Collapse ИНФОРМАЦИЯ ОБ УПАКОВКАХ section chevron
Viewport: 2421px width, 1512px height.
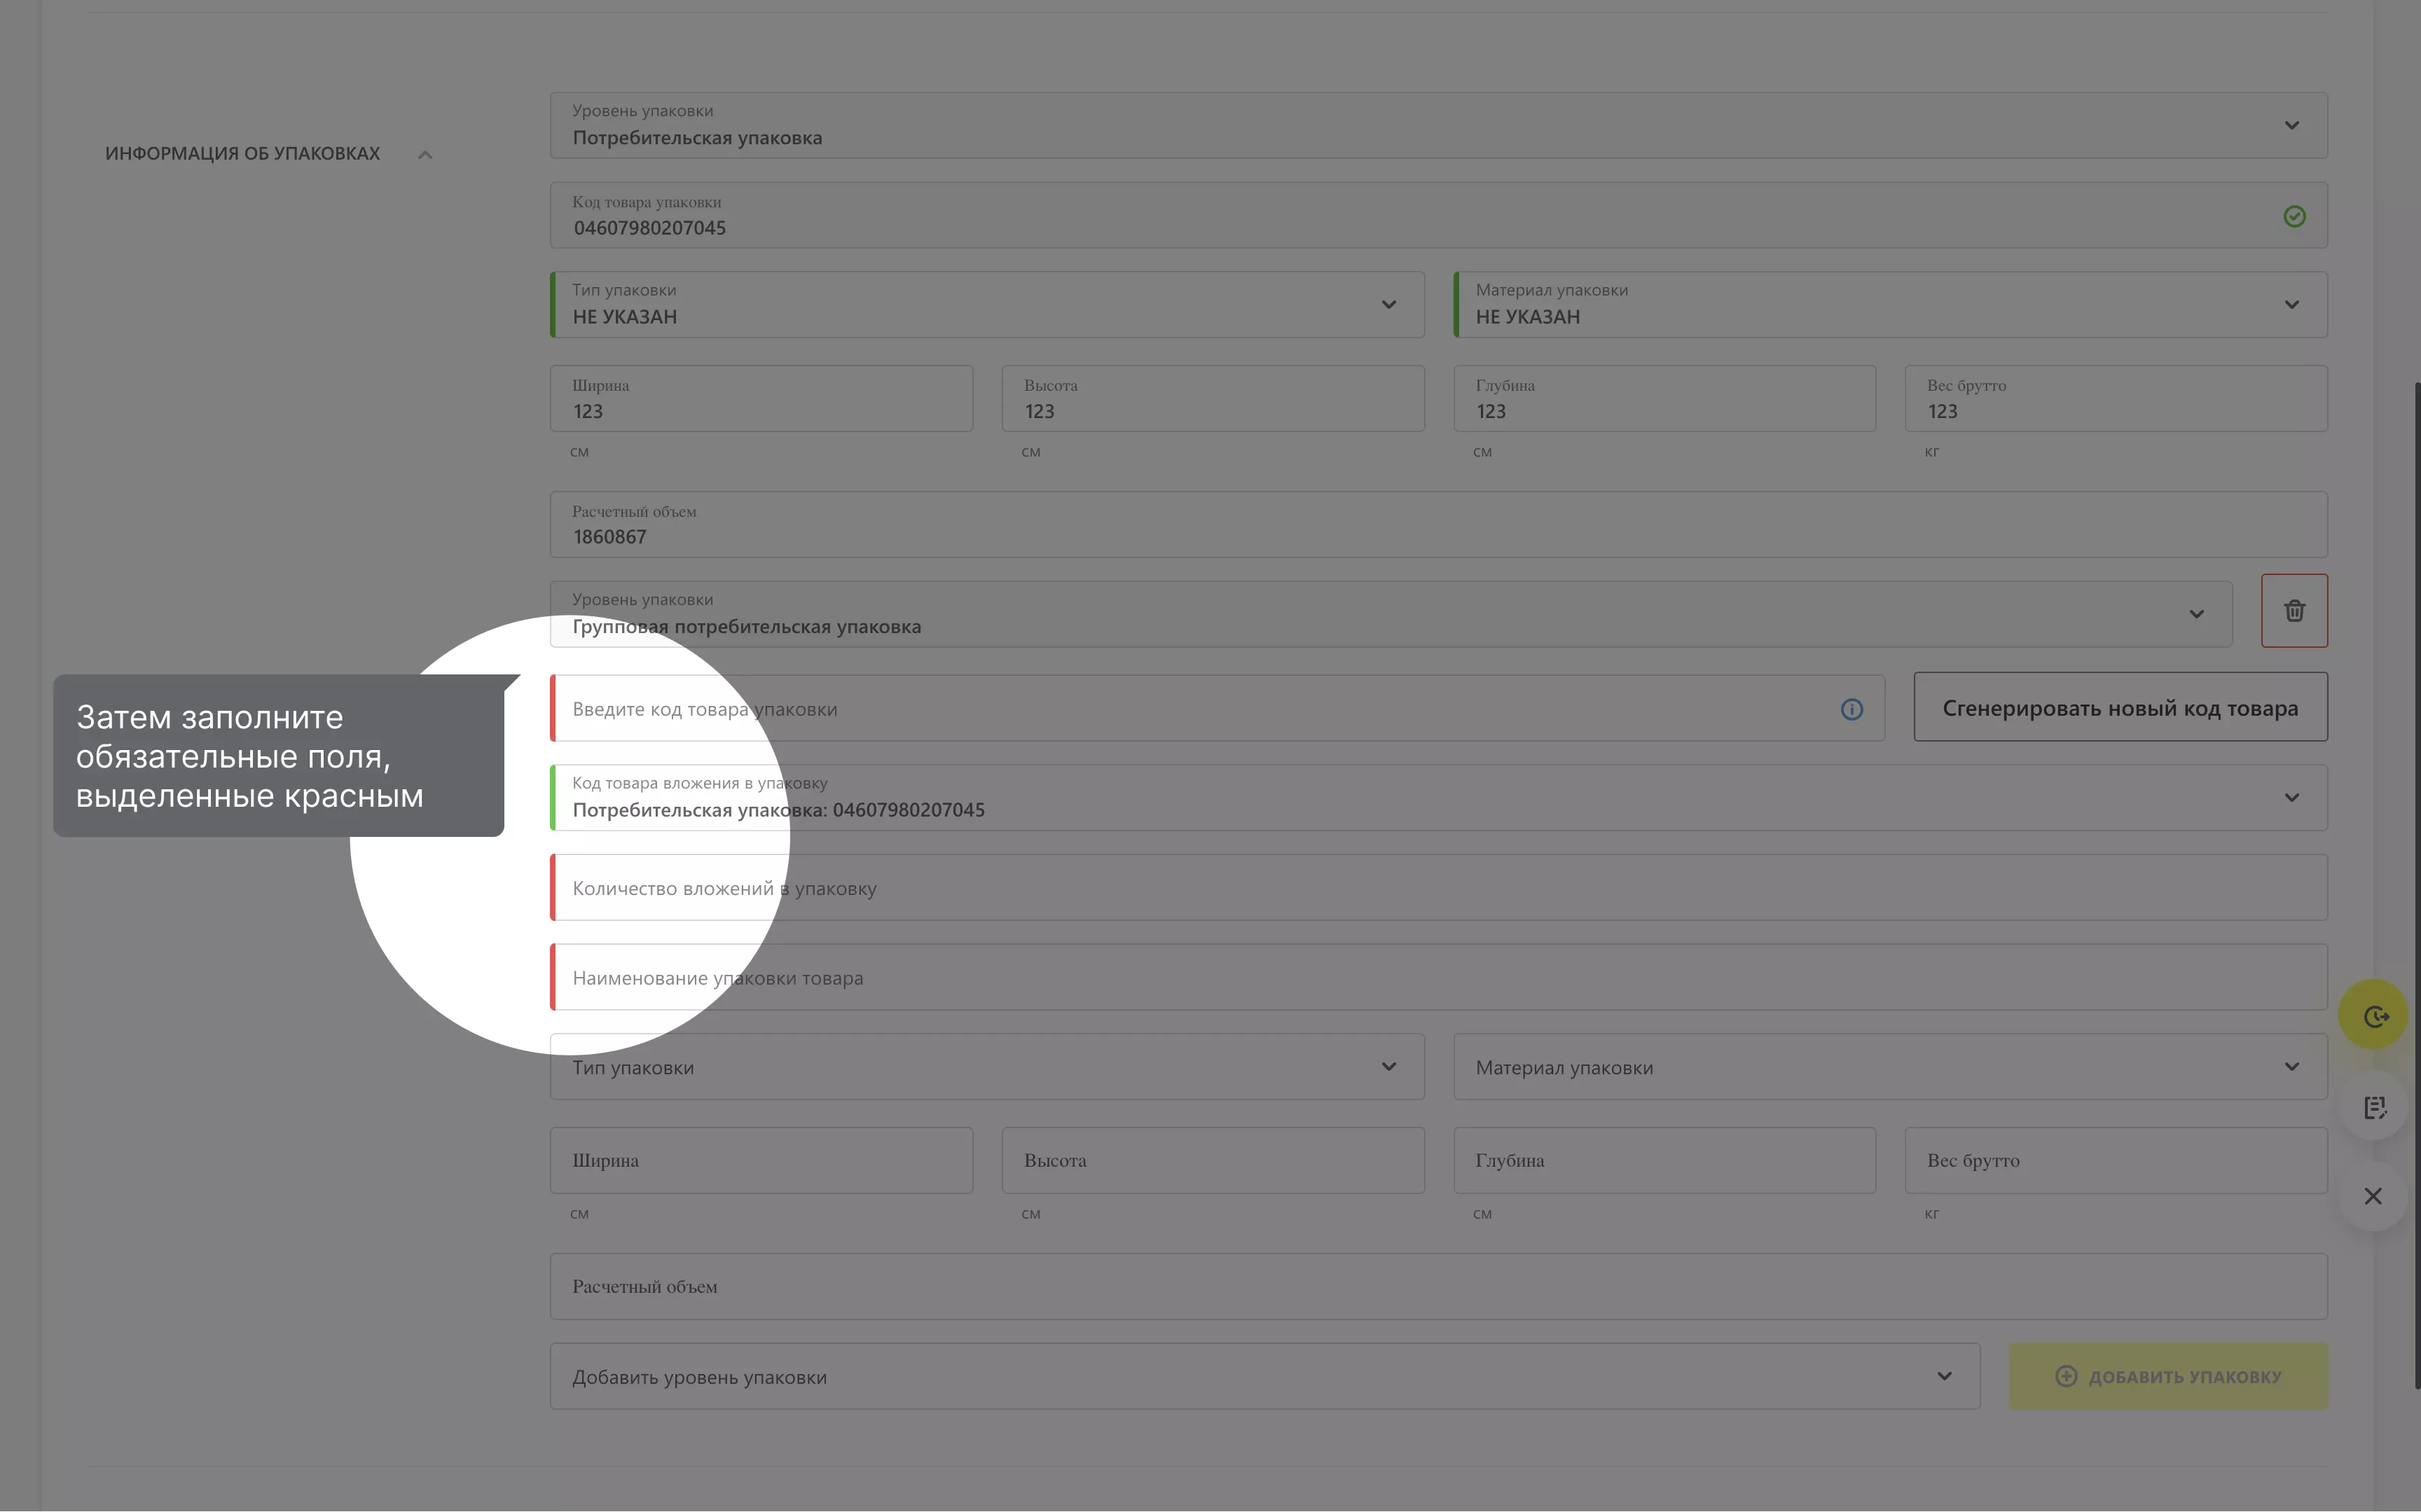tap(425, 154)
